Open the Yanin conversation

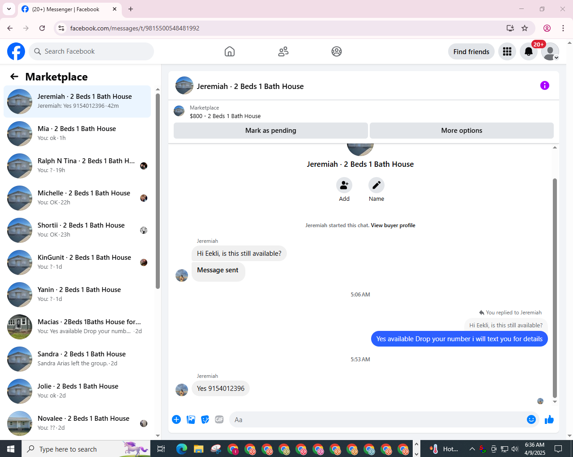pos(77,295)
